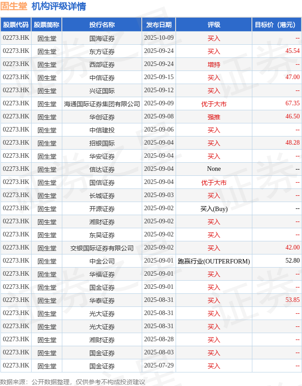302x386 pixels.
Task: Click 长城证券 broker name
Action: (x=102, y=196)
